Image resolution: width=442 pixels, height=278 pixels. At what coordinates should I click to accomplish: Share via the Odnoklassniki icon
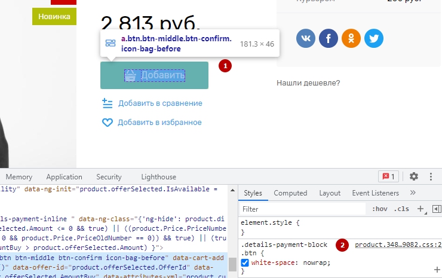351,39
